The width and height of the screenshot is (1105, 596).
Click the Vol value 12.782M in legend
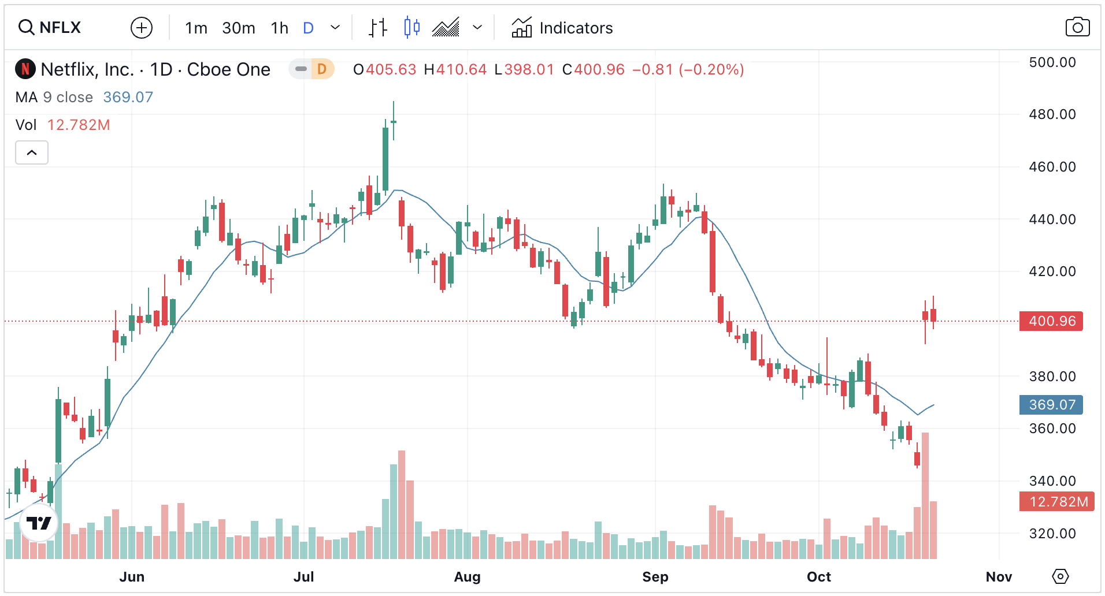pos(79,125)
